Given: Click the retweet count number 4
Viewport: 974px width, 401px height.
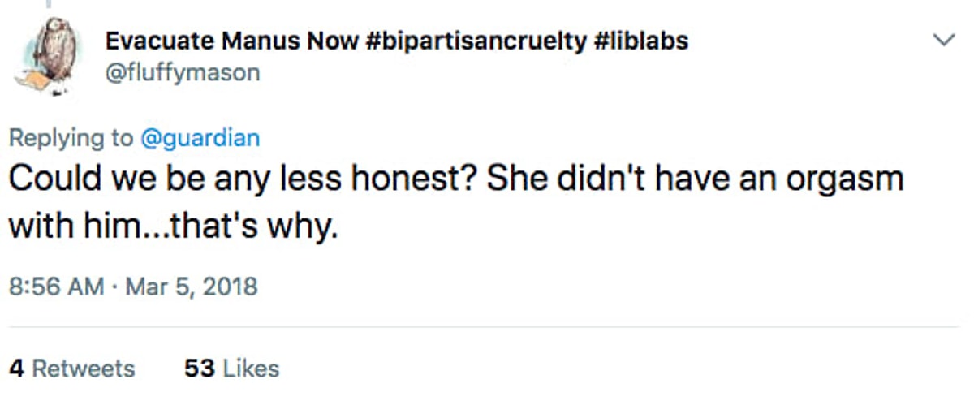Looking at the screenshot, I should click(16, 368).
